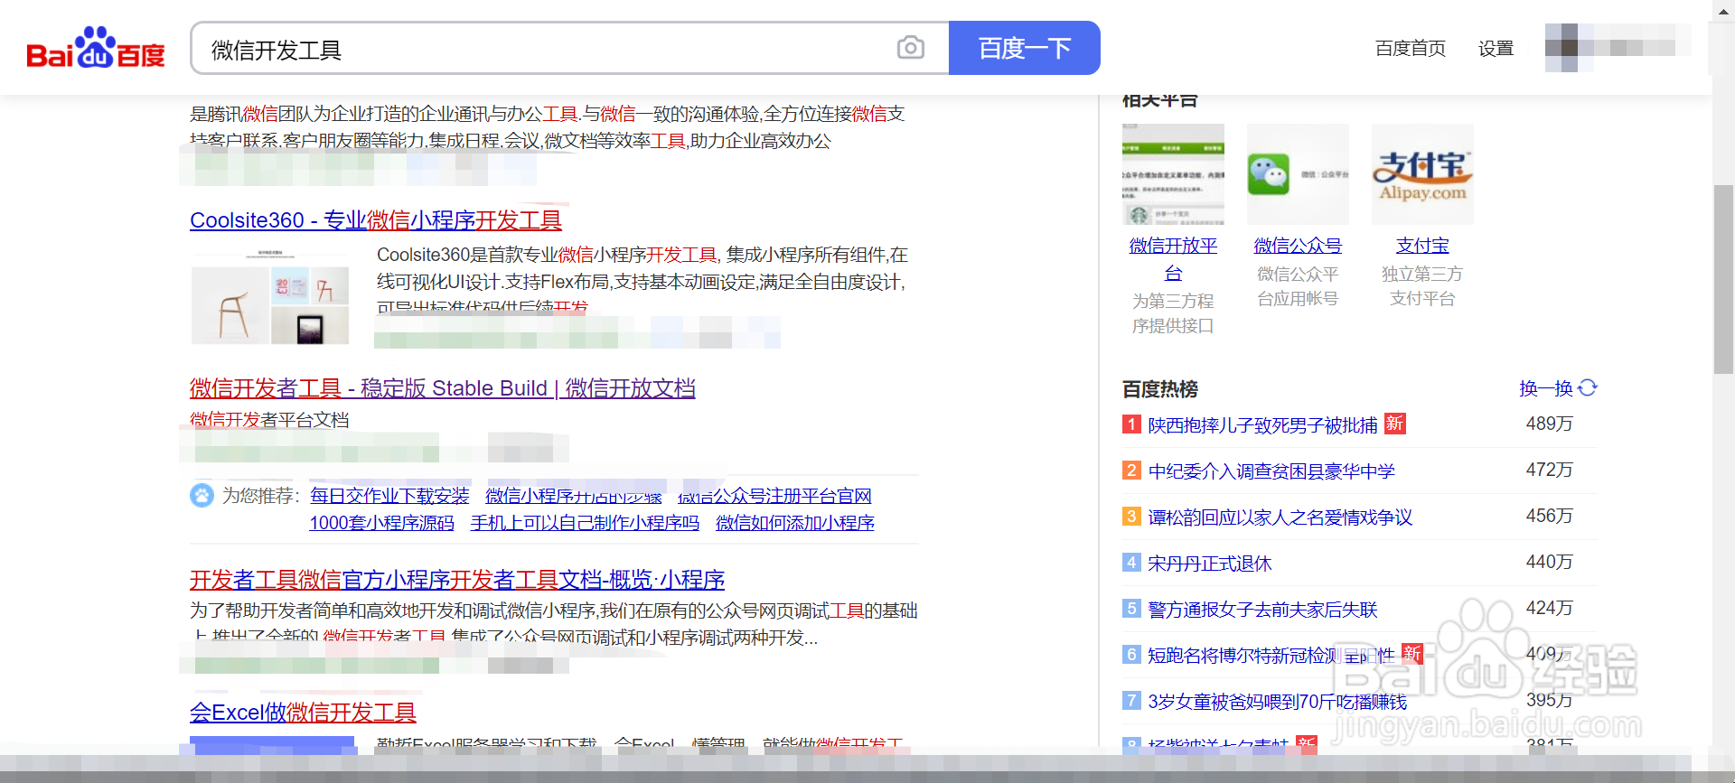Click 换一换 to refresh hot list
Image resolution: width=1735 pixels, height=783 pixels.
(1545, 388)
